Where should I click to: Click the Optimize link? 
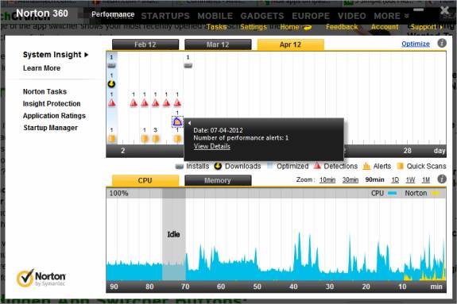click(x=416, y=44)
